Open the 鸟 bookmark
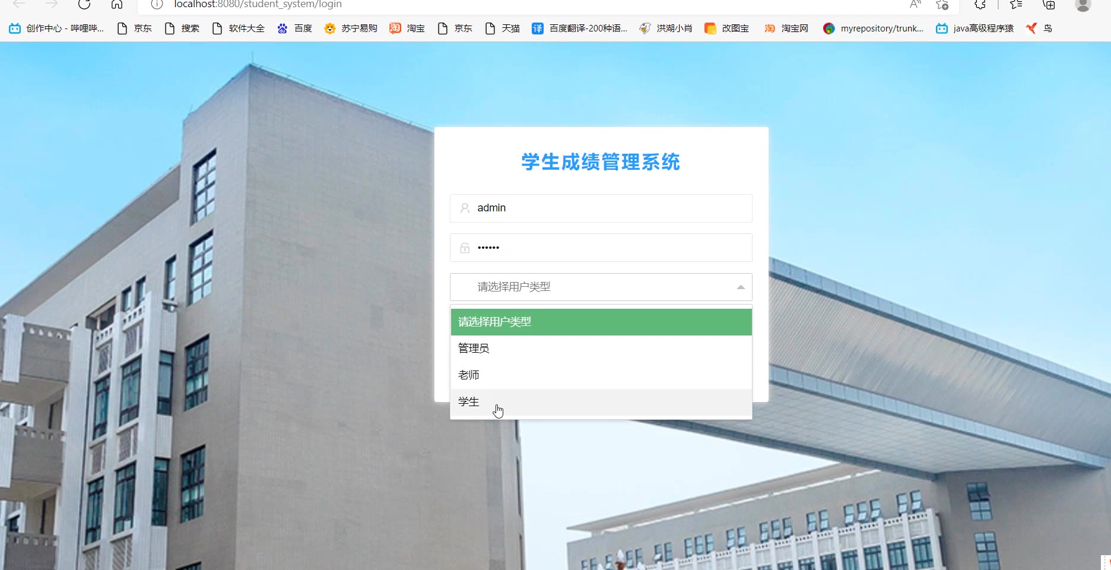The height and width of the screenshot is (570, 1111). point(1039,28)
